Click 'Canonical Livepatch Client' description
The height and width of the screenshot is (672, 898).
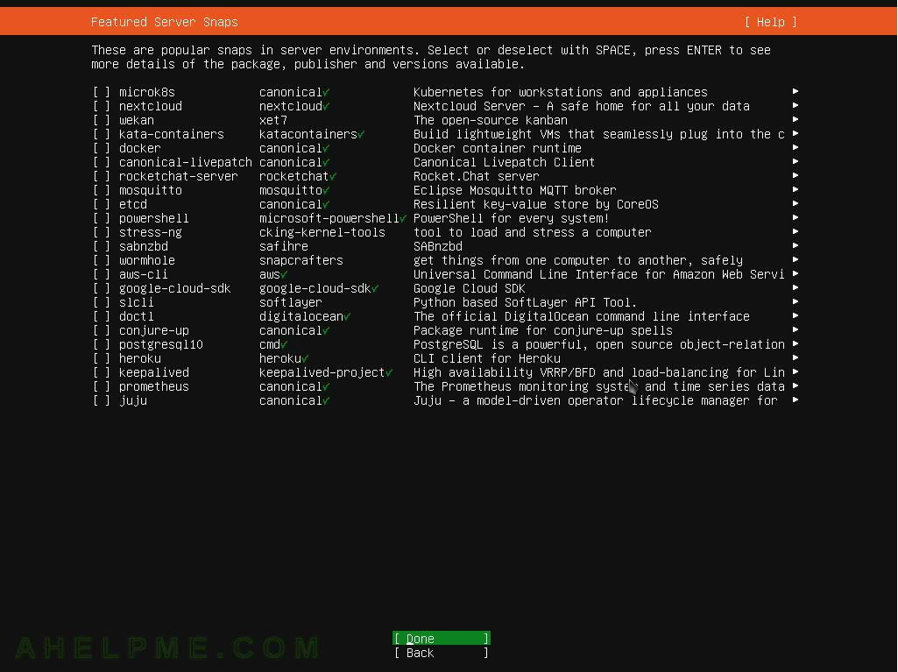505,162
